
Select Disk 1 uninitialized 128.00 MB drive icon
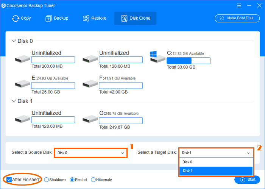(x=22, y=119)
